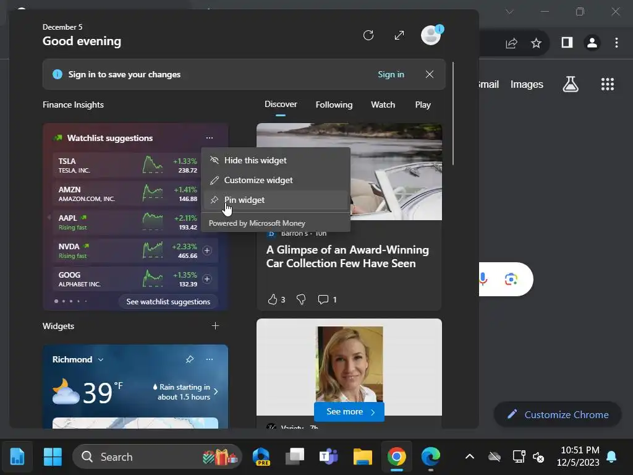Add NVDA to watchlist
The image size is (633, 475).
pos(206,250)
